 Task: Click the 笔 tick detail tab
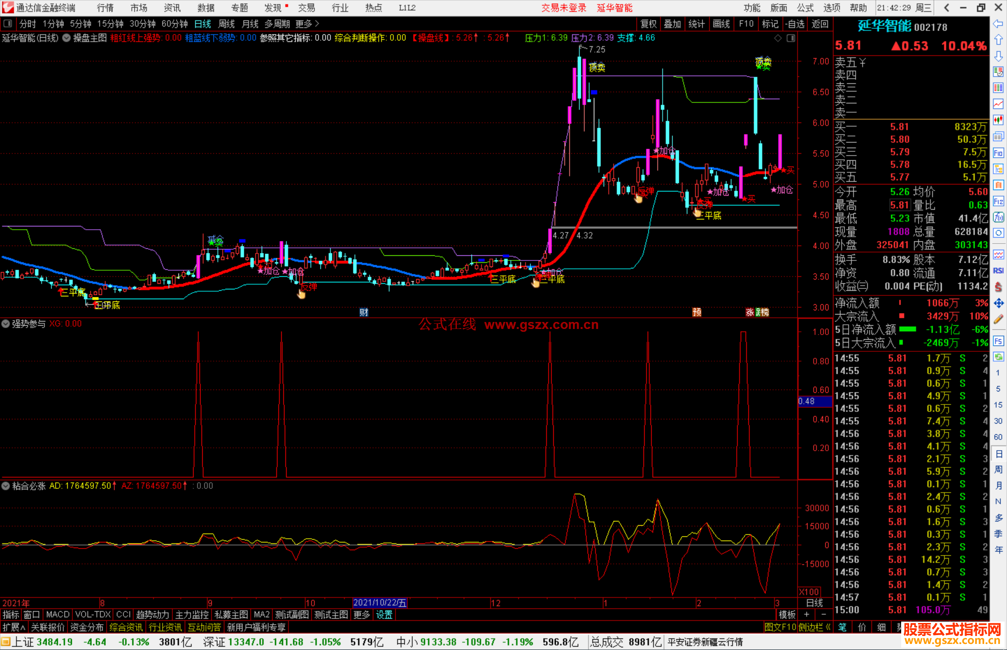coord(842,627)
